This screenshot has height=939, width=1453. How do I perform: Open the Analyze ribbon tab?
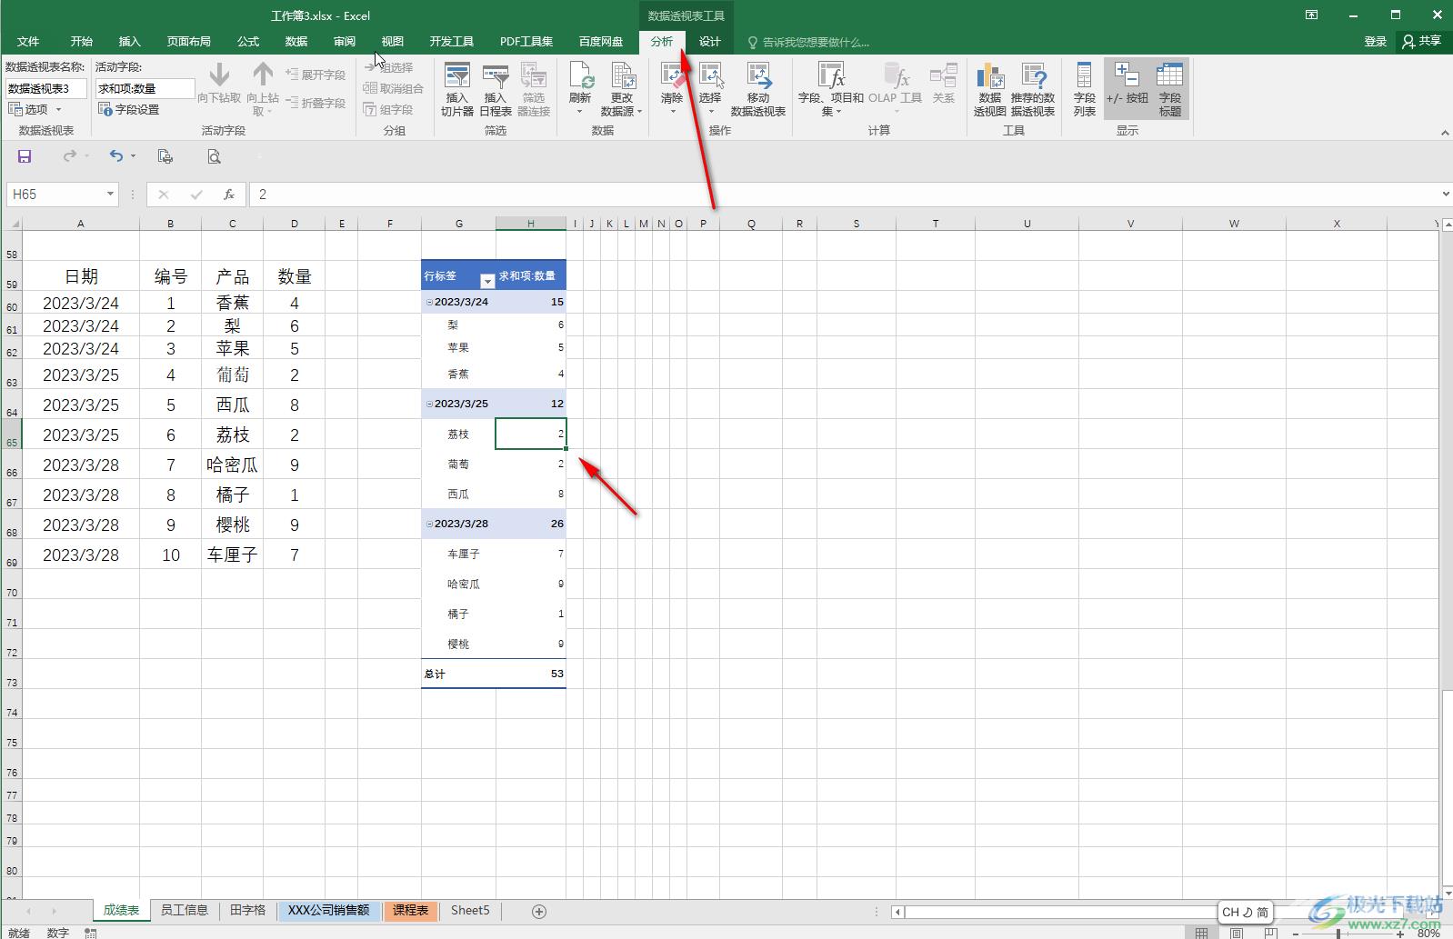click(662, 42)
